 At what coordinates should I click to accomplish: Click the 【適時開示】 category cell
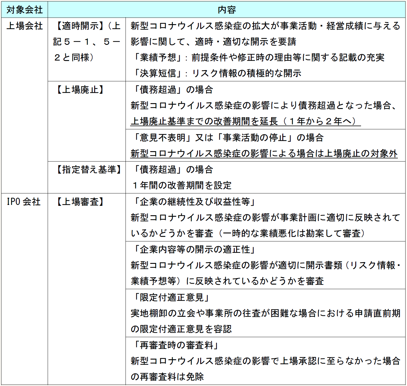click(x=86, y=42)
